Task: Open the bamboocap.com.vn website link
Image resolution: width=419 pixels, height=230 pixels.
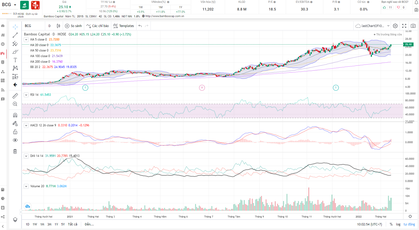Action: point(165,16)
